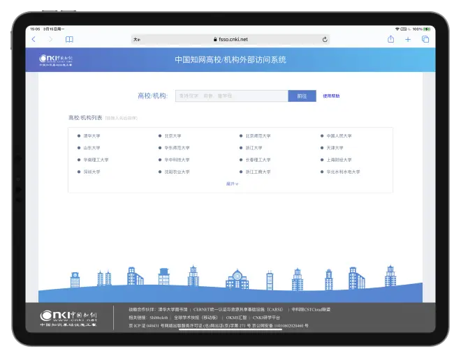The height and width of the screenshot is (358, 461).
Task: Tap the battery indicator in the status bar
Action: click(x=427, y=29)
